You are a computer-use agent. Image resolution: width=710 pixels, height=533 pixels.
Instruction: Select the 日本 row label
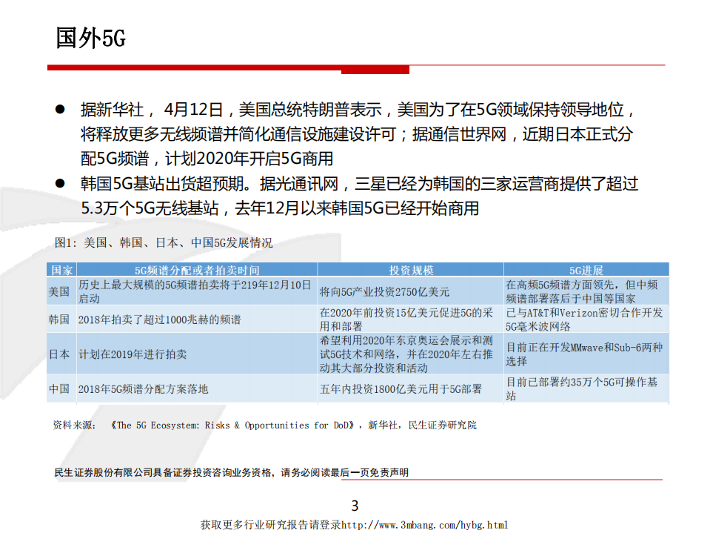click(61, 354)
